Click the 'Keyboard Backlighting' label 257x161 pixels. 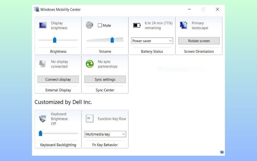(x=58, y=145)
